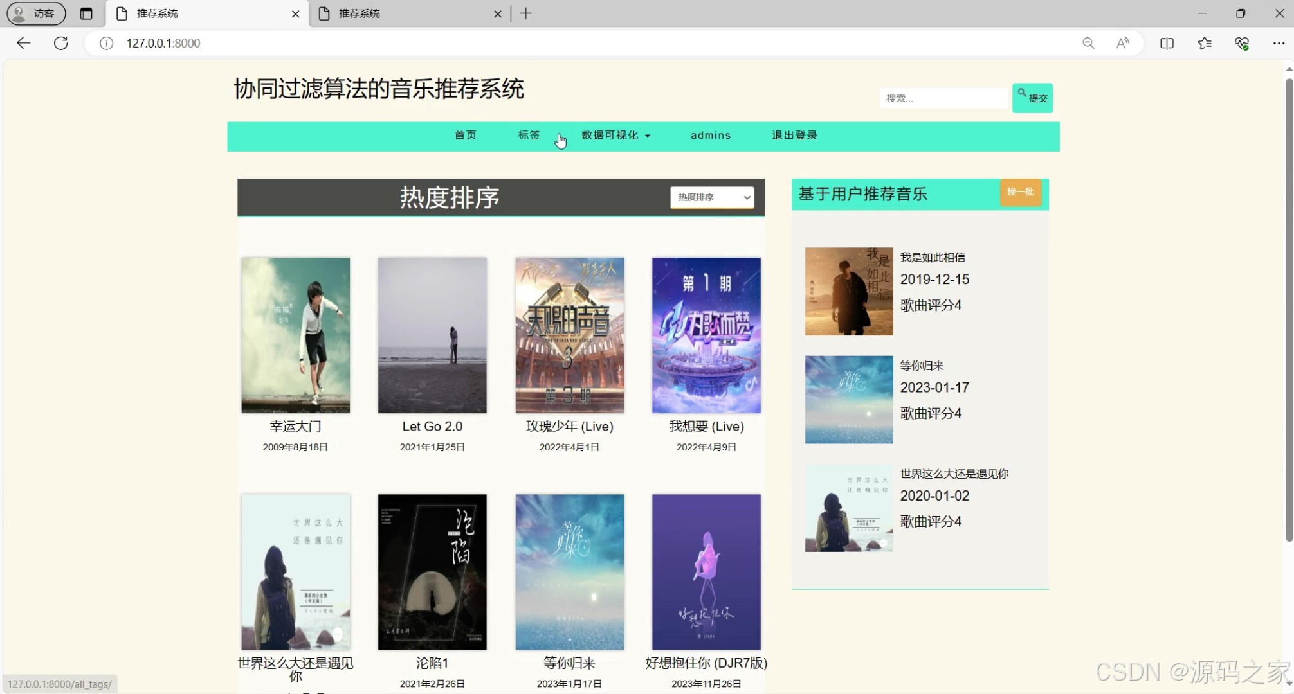
Task: Open a new tab with the plus icon
Action: (526, 13)
